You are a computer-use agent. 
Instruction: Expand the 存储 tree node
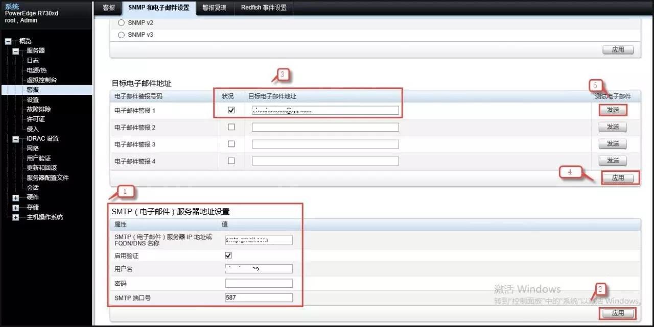15,208
